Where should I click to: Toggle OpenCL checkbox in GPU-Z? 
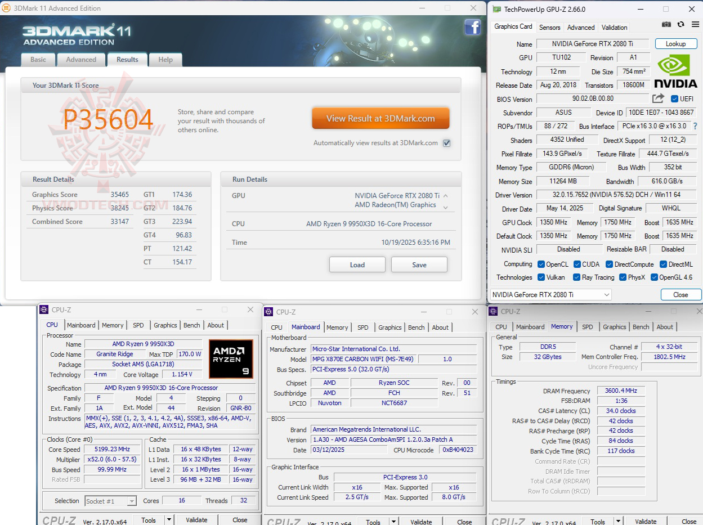[541, 264]
